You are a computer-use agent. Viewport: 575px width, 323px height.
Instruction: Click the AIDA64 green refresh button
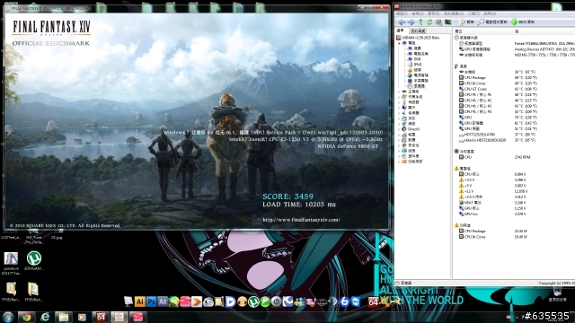coord(429,22)
